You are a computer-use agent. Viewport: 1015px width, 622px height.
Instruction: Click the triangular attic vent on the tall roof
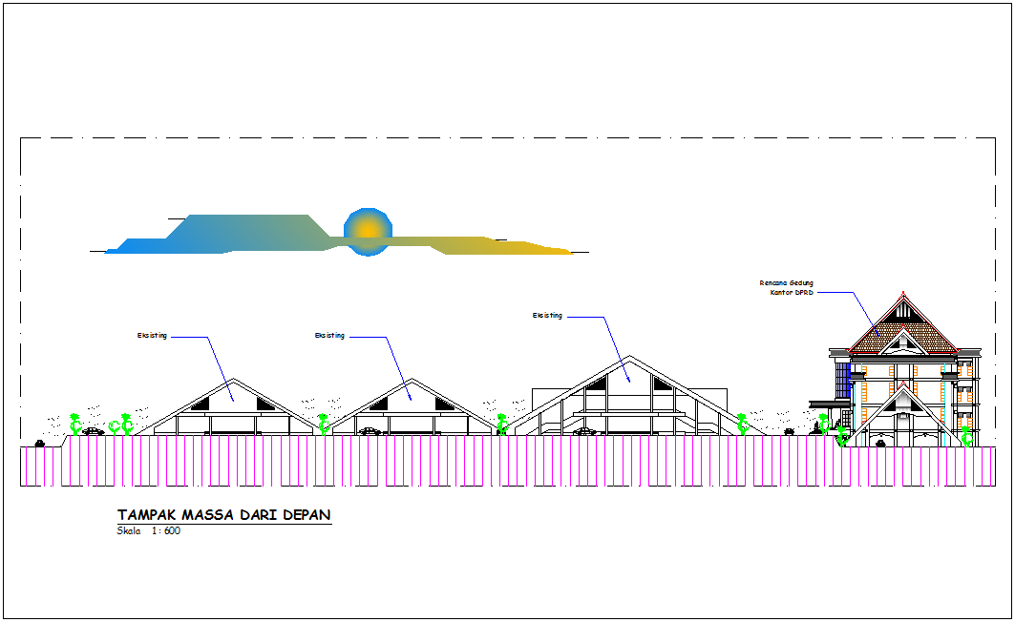pyautogui.click(x=903, y=309)
